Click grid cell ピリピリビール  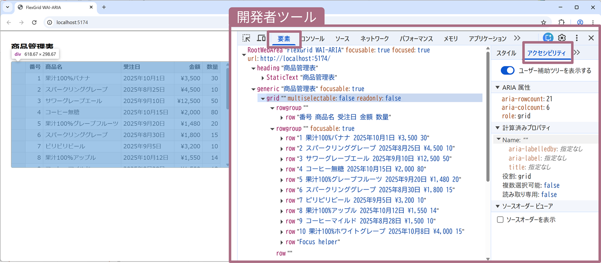tap(82, 146)
